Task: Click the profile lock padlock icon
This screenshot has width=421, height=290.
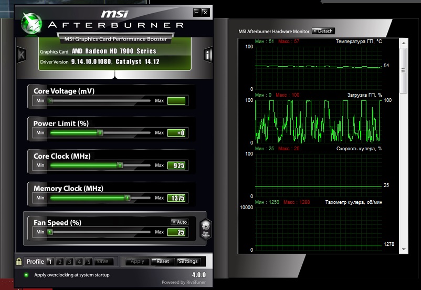Action: [19, 261]
